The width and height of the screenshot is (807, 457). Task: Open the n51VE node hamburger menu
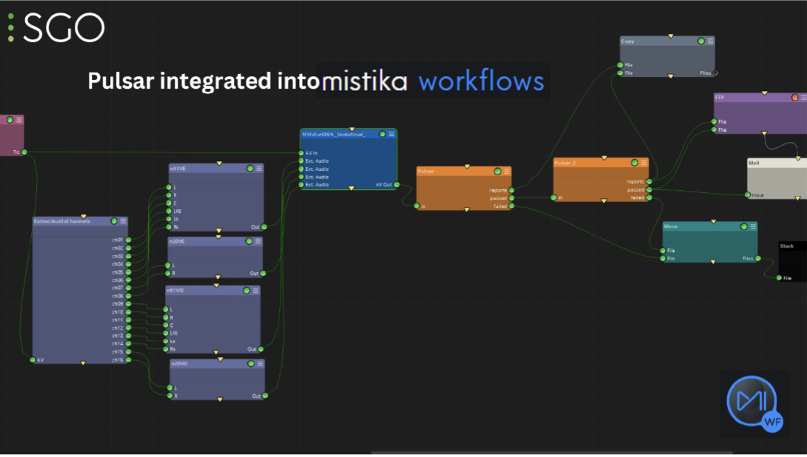(259, 168)
